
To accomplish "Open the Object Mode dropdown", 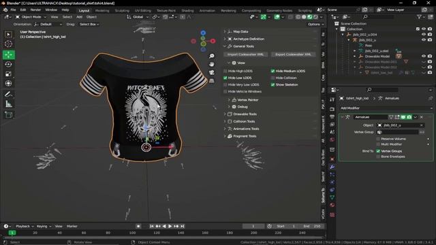I will pos(31,17).
